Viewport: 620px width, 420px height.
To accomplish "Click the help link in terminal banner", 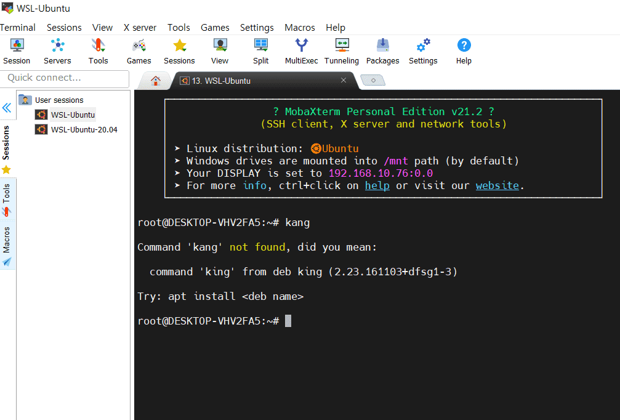I will (377, 185).
